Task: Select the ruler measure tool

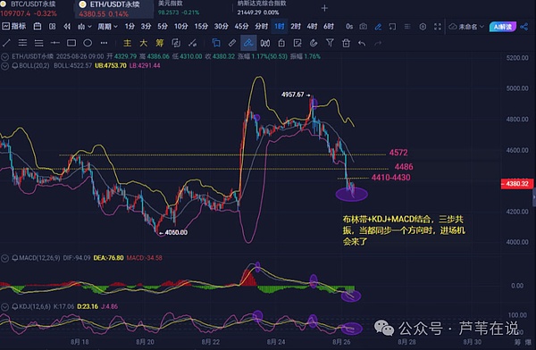Action: click(x=232, y=43)
